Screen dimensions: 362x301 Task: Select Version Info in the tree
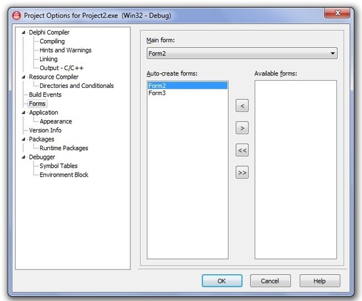(x=45, y=130)
